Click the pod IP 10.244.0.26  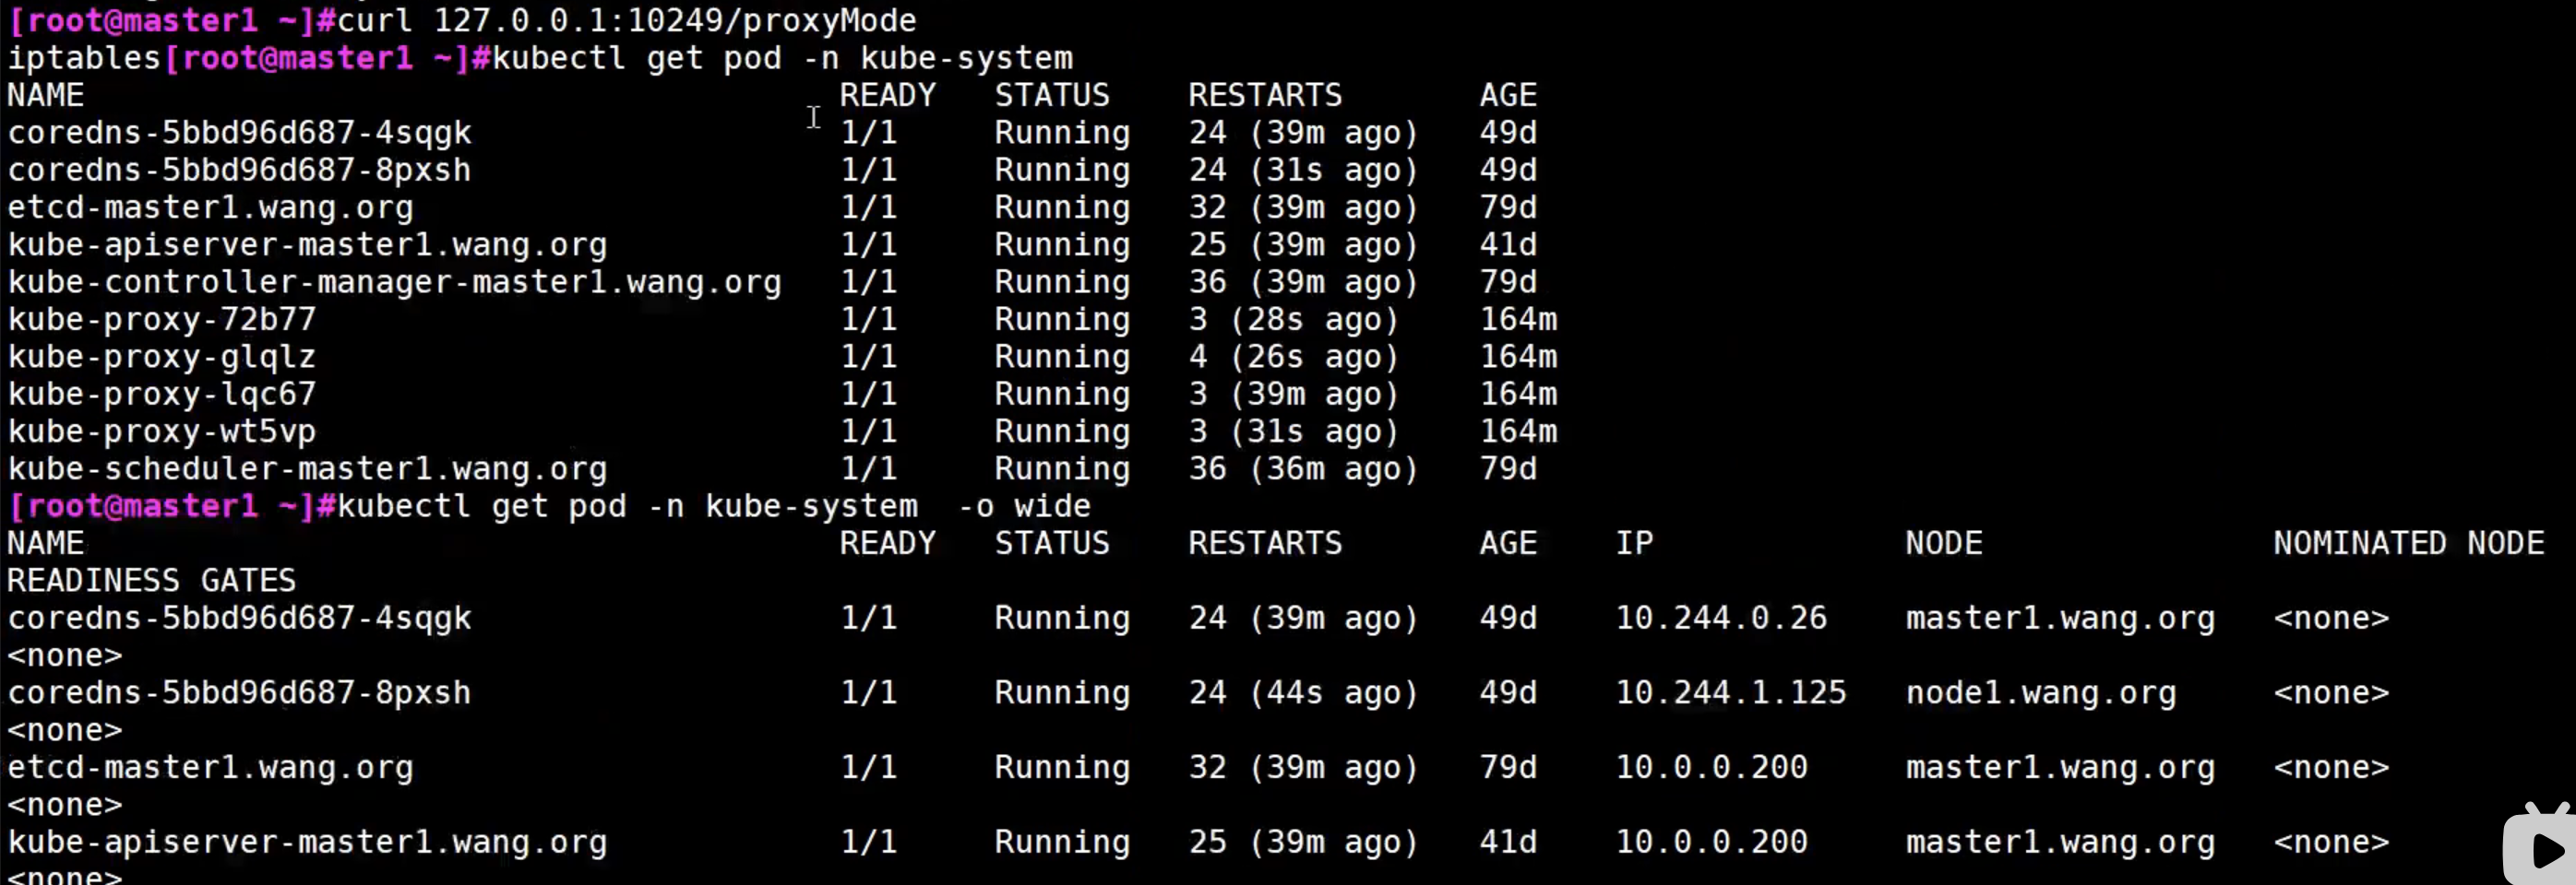(1721, 619)
